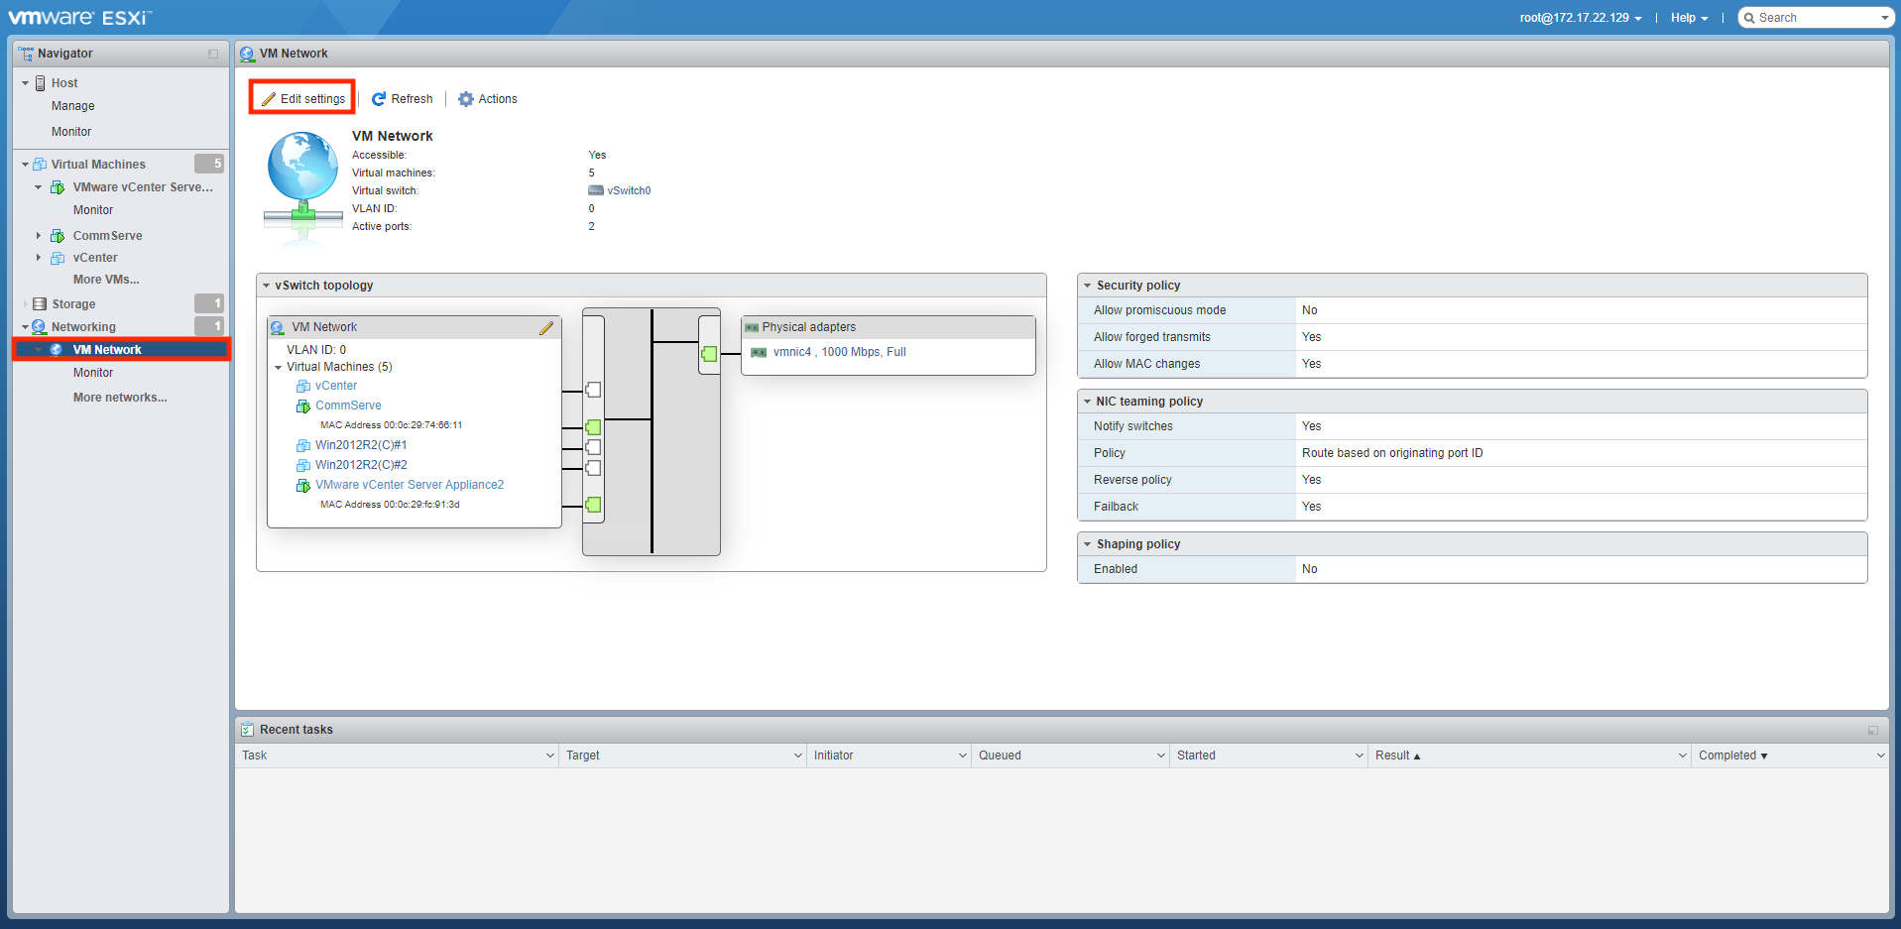Image resolution: width=1901 pixels, height=929 pixels.
Task: Collapse Virtual Machines (5) list in topology
Action: coord(279,367)
